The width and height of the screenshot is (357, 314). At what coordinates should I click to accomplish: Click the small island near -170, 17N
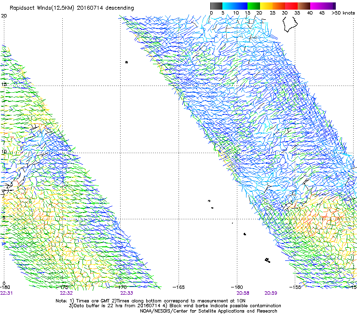tap(126, 62)
